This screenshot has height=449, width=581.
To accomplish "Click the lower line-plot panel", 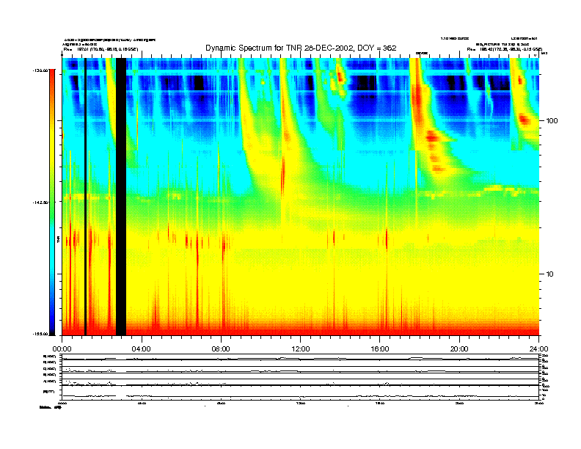I will [301, 376].
